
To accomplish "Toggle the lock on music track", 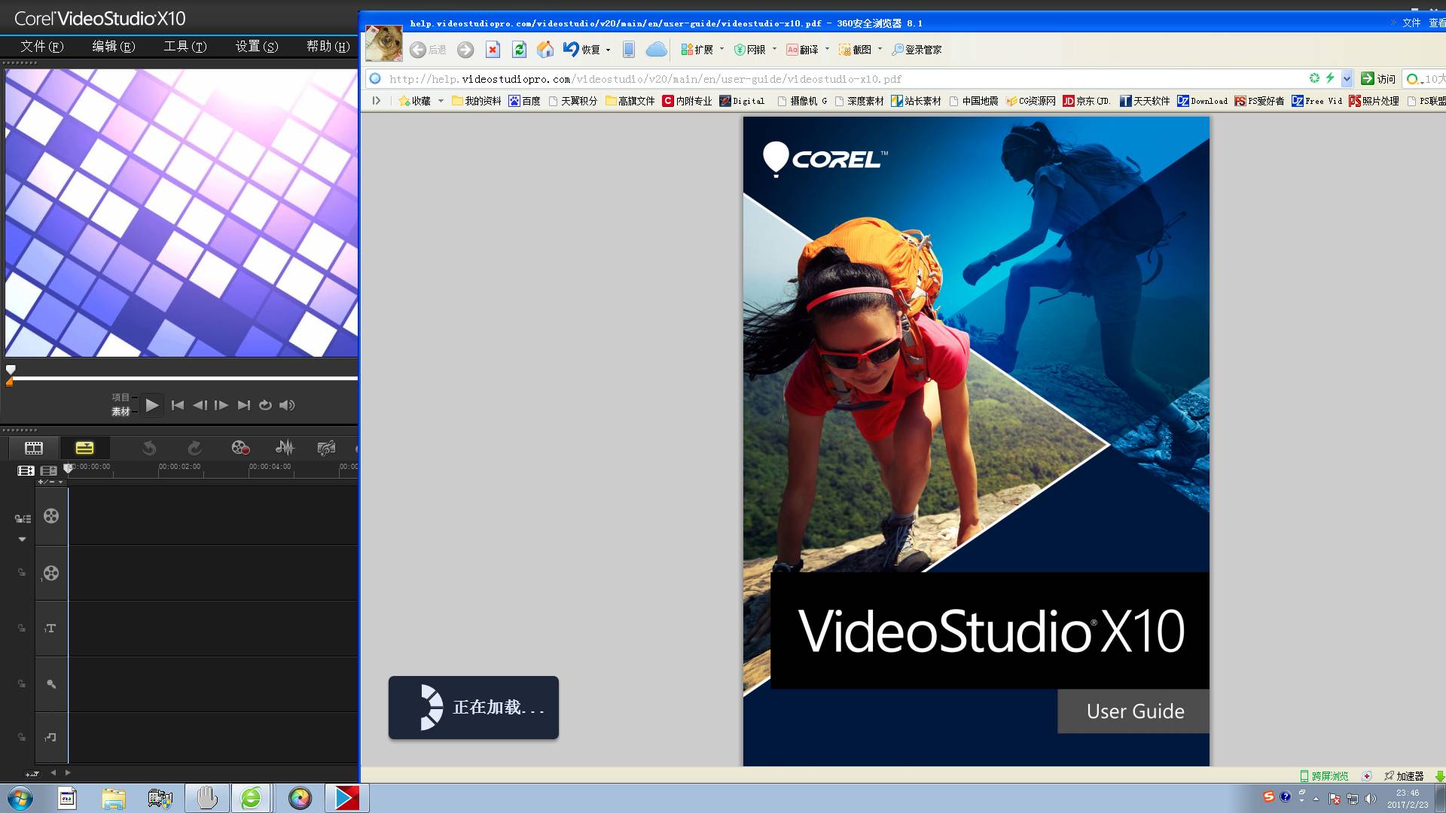I will [x=22, y=737].
